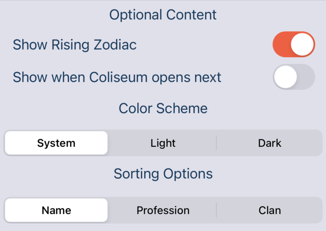Click the orange track of Rising Zodiac switch
The height and width of the screenshot is (231, 326).
[281, 44]
